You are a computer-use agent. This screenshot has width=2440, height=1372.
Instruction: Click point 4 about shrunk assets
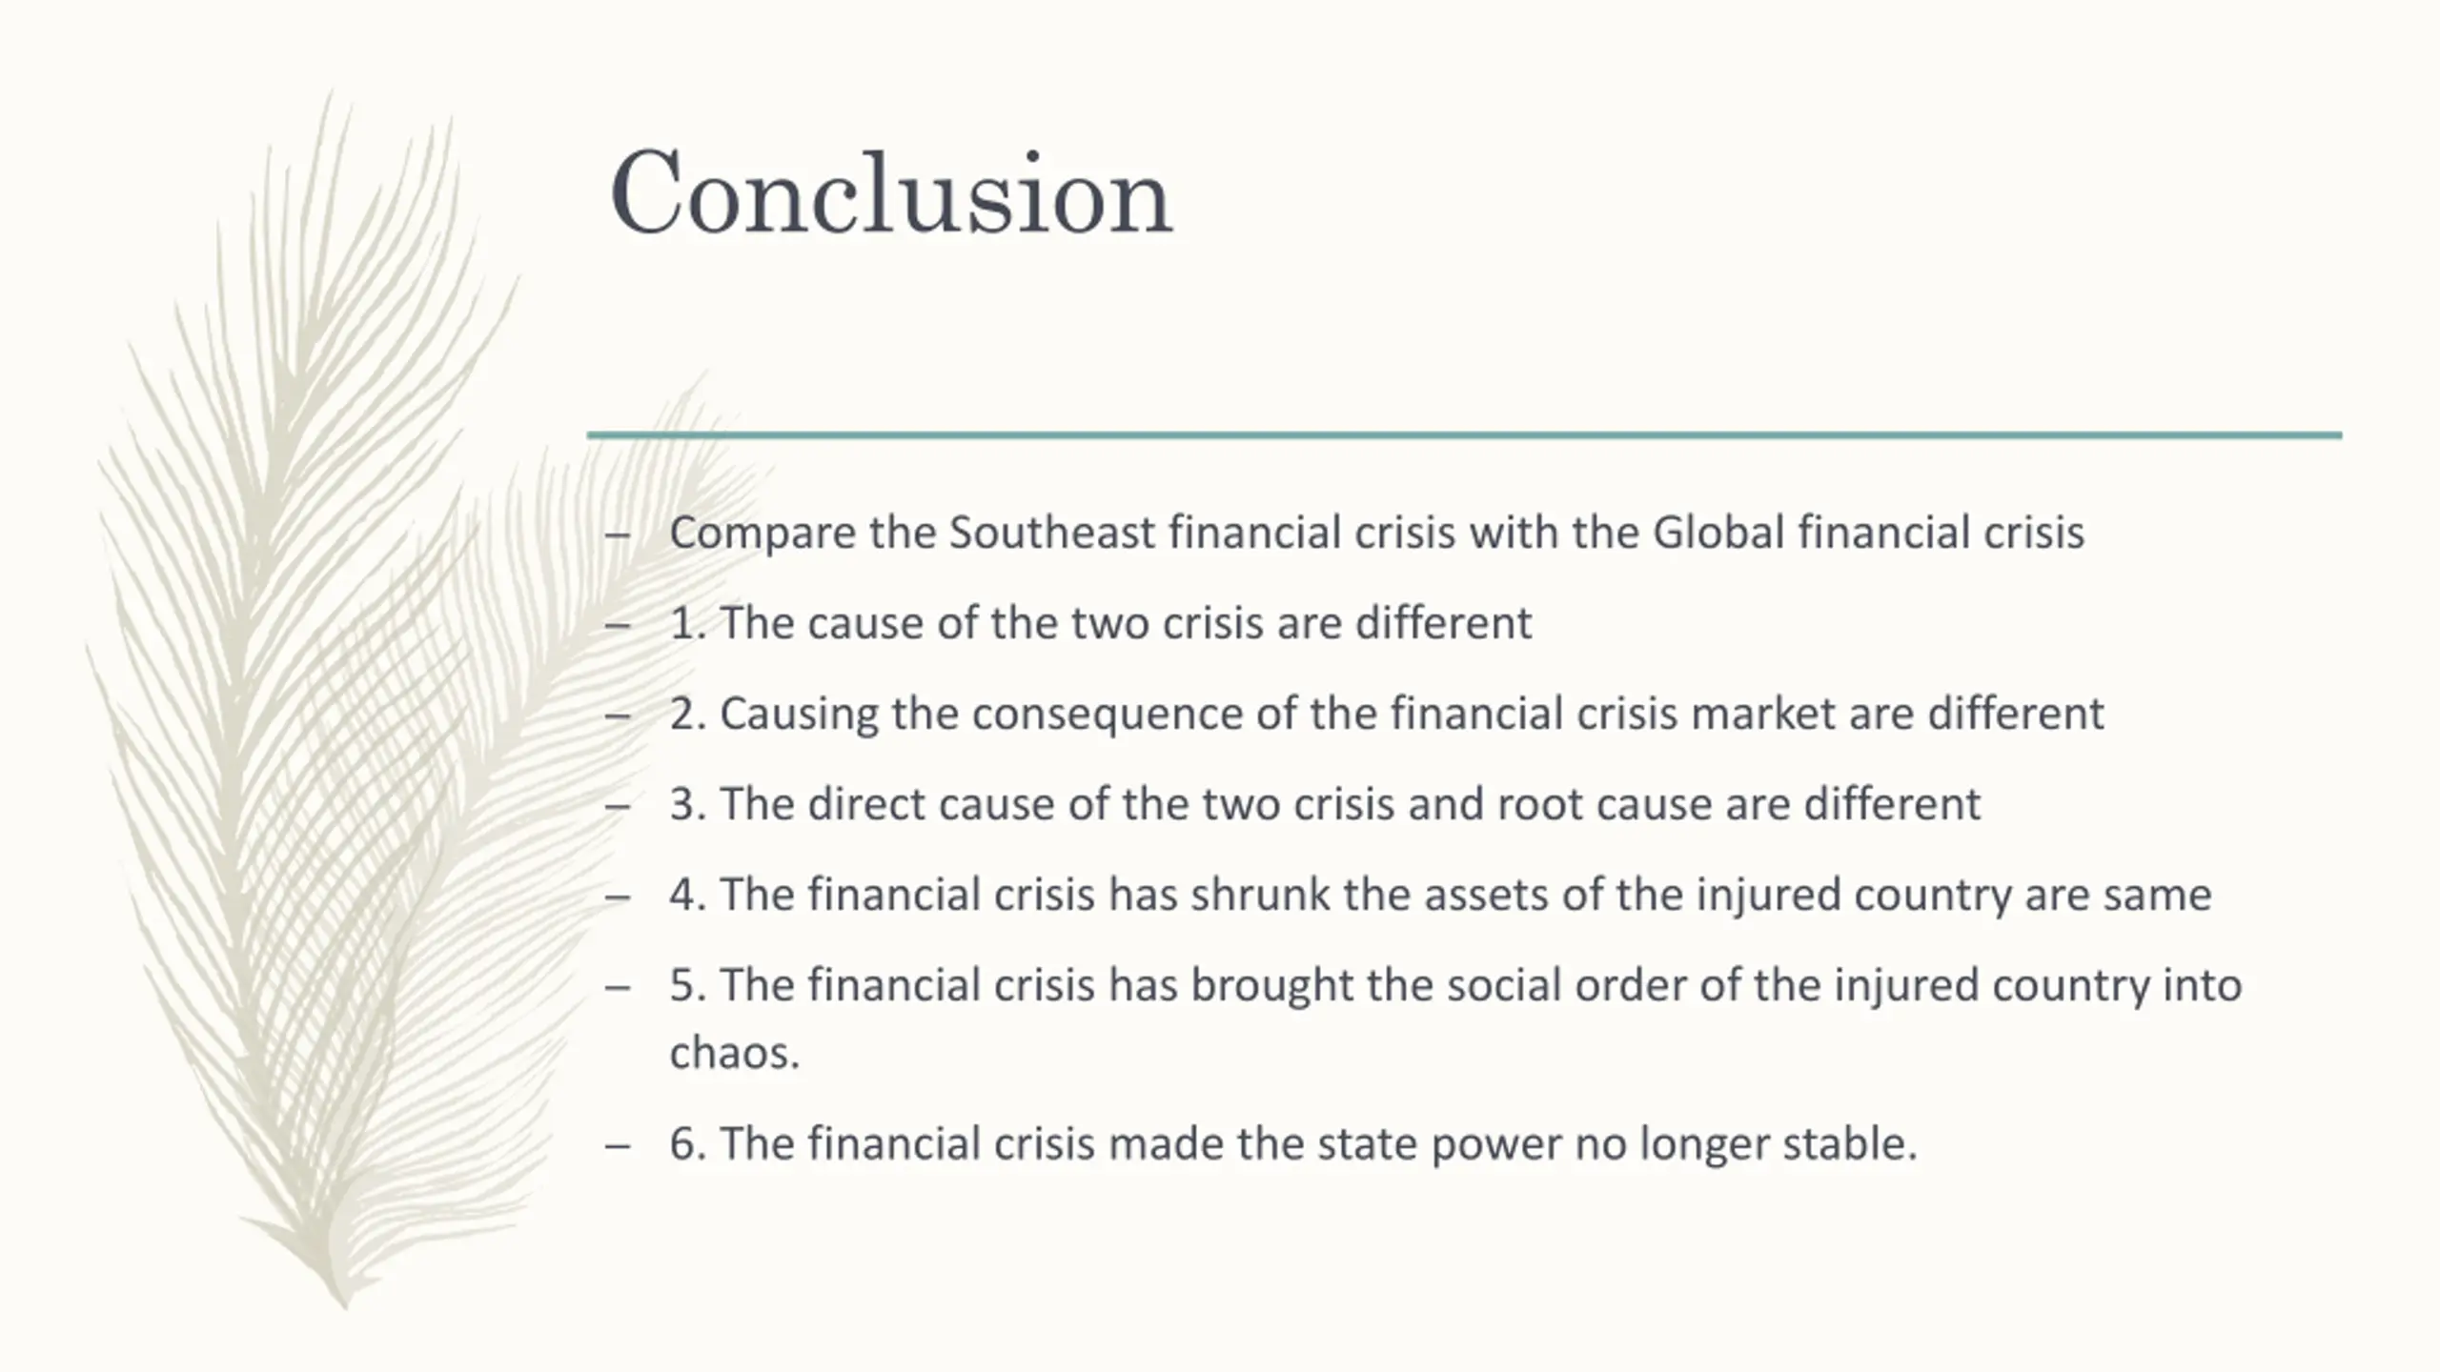(x=1440, y=895)
